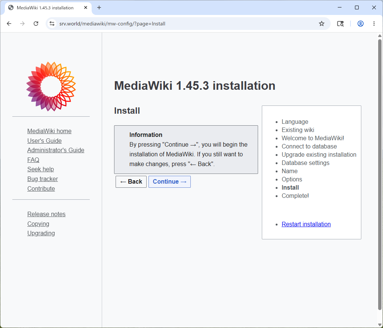Open the Chrome profile icon

point(360,24)
